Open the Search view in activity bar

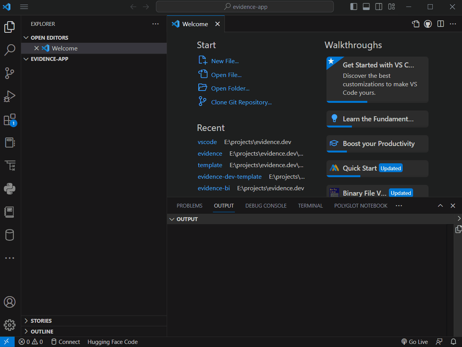[x=10, y=50]
